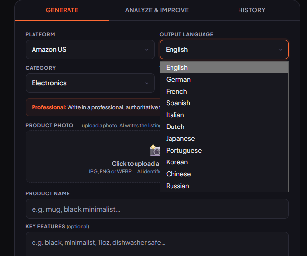Set output language to Portuguese

[224, 151]
